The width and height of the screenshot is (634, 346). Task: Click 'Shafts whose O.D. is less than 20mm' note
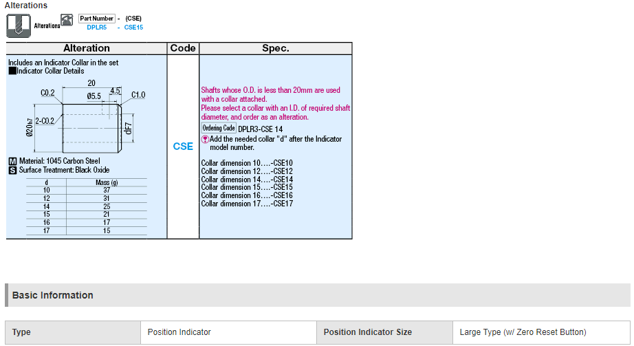coord(270,95)
